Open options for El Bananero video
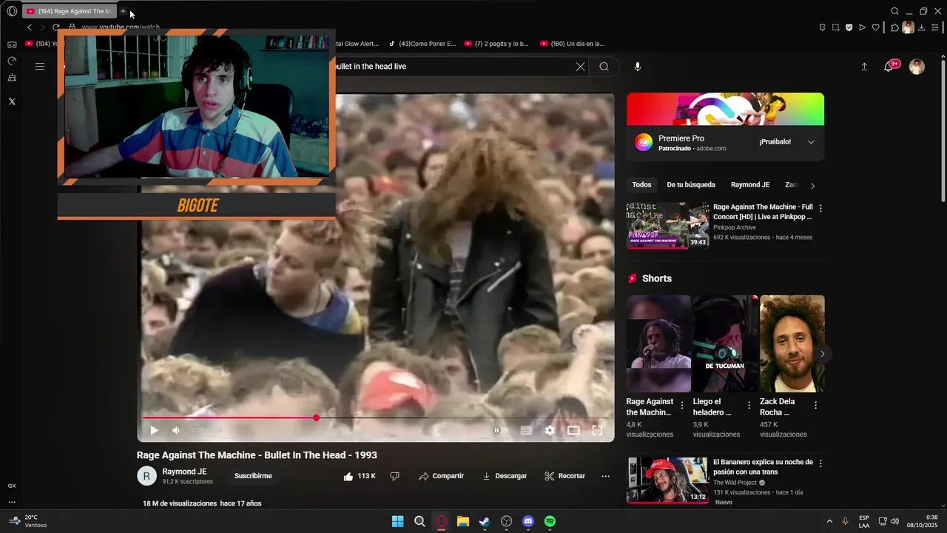 tap(820, 463)
